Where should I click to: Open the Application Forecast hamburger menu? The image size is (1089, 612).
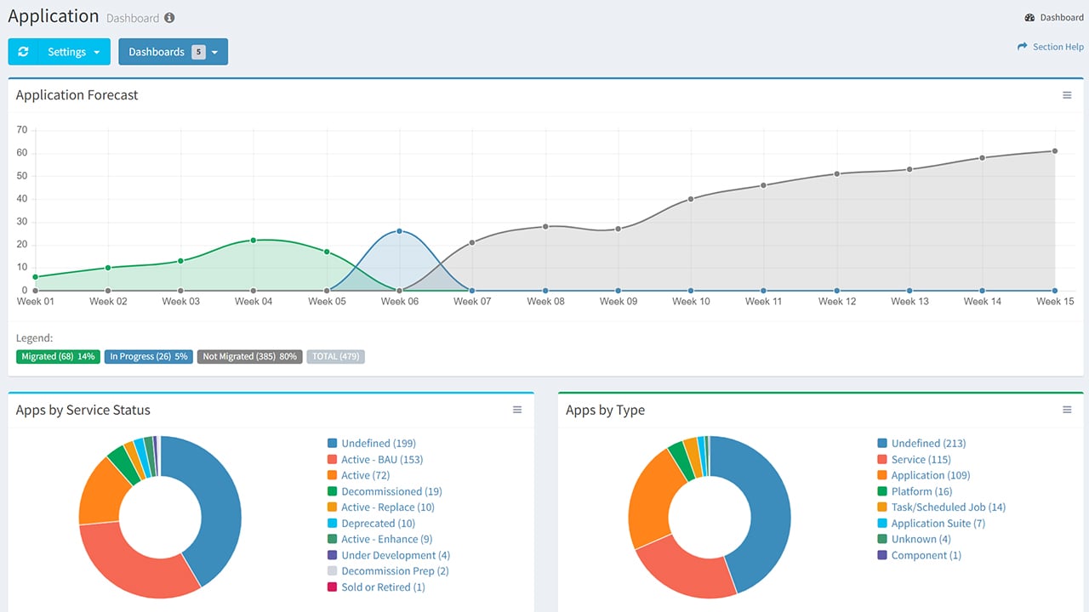click(x=1067, y=95)
